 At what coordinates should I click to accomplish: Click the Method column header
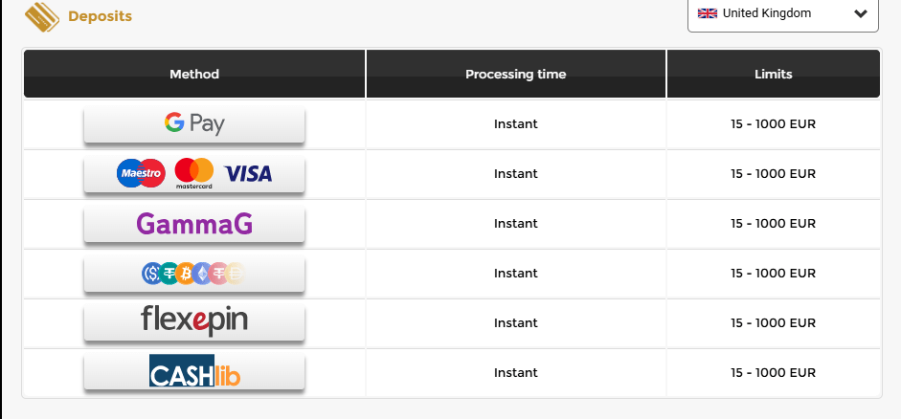pyautogui.click(x=194, y=74)
